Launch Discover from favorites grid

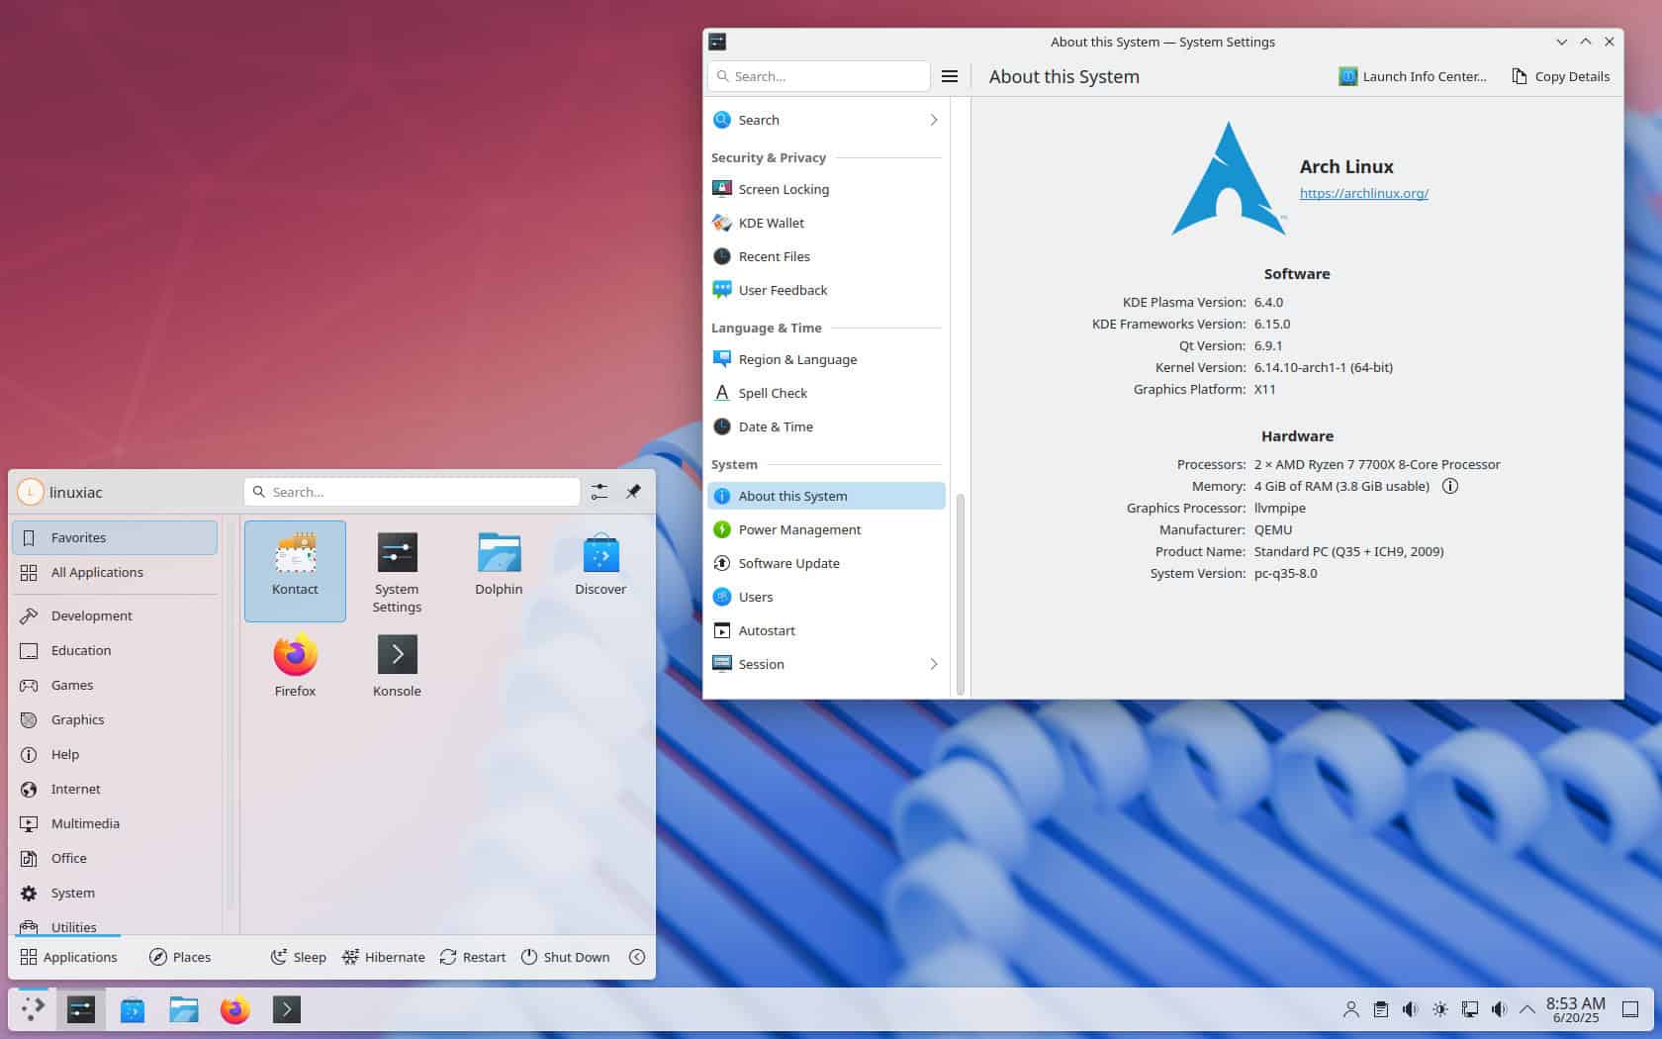click(x=600, y=564)
